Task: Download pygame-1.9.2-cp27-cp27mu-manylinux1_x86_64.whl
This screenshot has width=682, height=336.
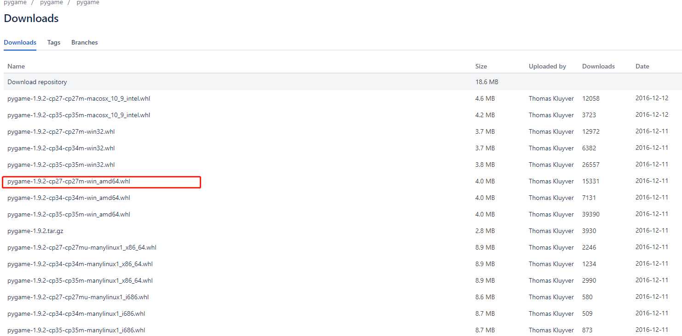Action: pyautogui.click(x=82, y=247)
